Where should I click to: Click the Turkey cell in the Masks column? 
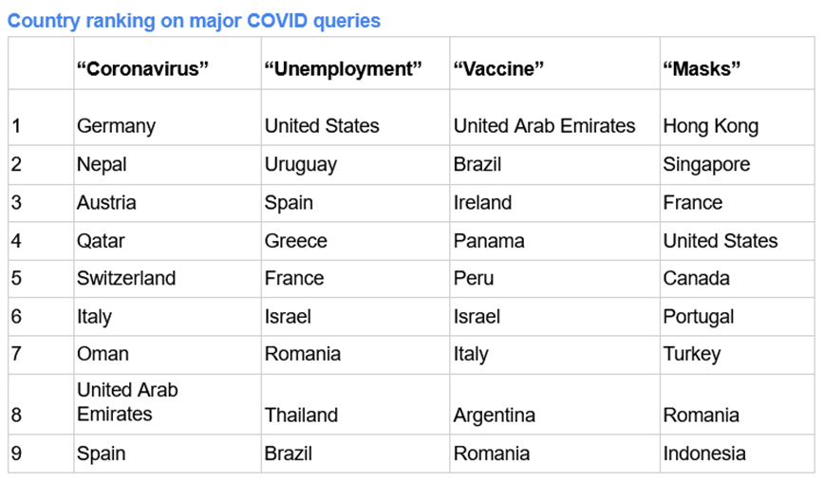(692, 354)
